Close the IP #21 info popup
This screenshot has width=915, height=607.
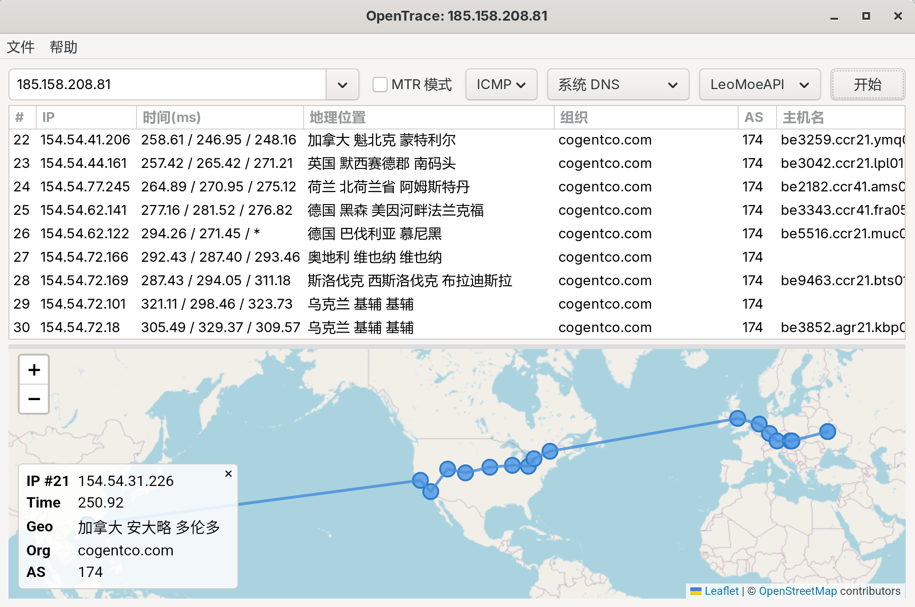(229, 474)
